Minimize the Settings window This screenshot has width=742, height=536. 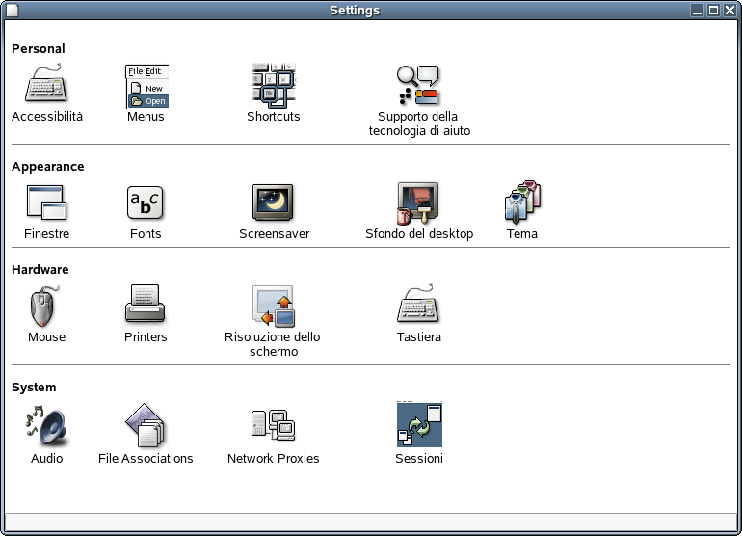(x=697, y=10)
